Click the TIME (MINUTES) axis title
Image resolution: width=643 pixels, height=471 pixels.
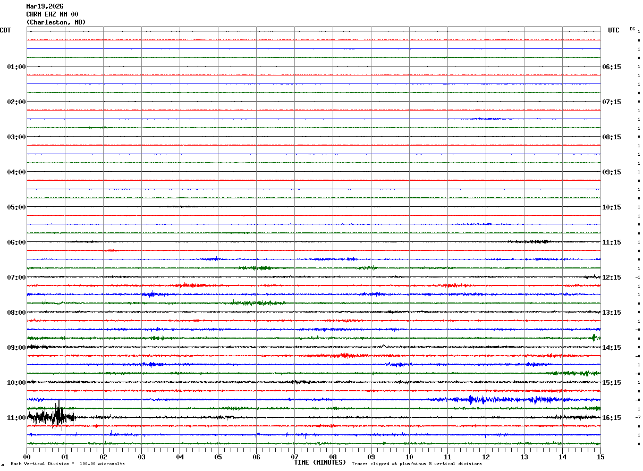(x=320, y=462)
